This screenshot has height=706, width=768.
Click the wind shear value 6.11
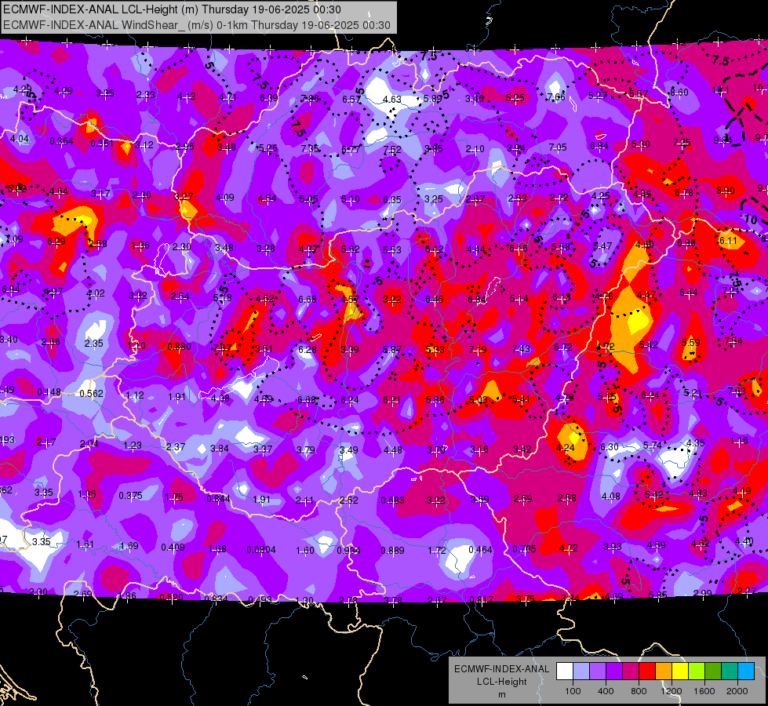[x=728, y=241]
